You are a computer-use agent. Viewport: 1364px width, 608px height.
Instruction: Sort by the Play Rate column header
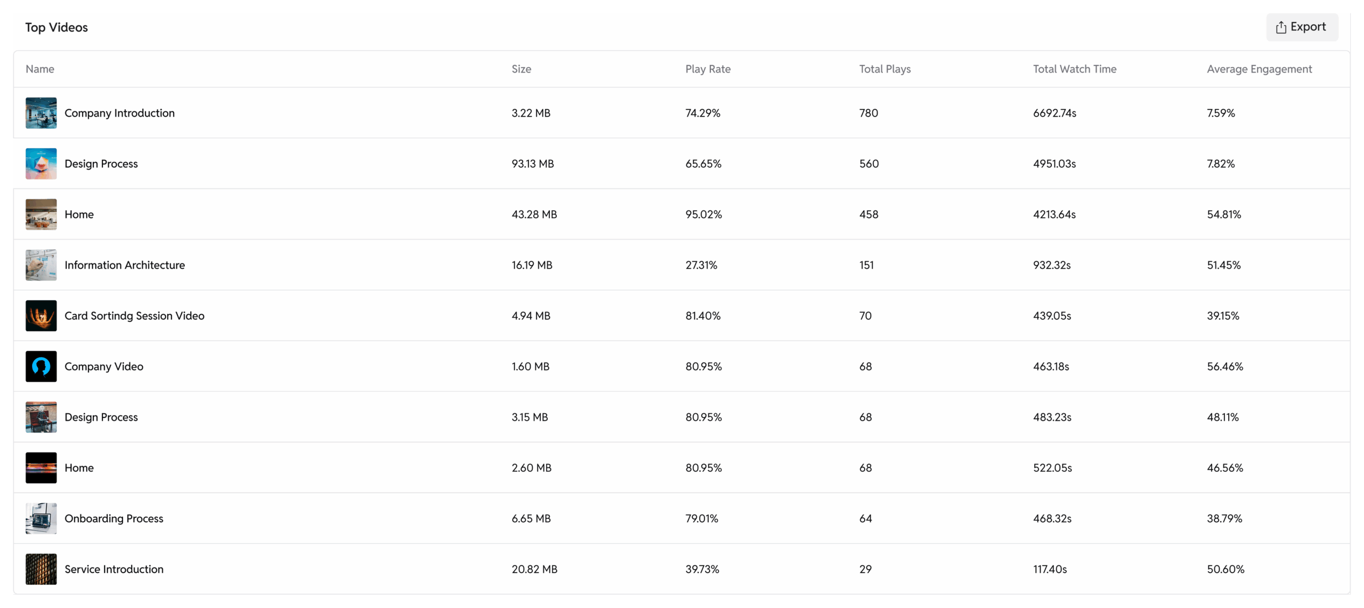tap(708, 69)
